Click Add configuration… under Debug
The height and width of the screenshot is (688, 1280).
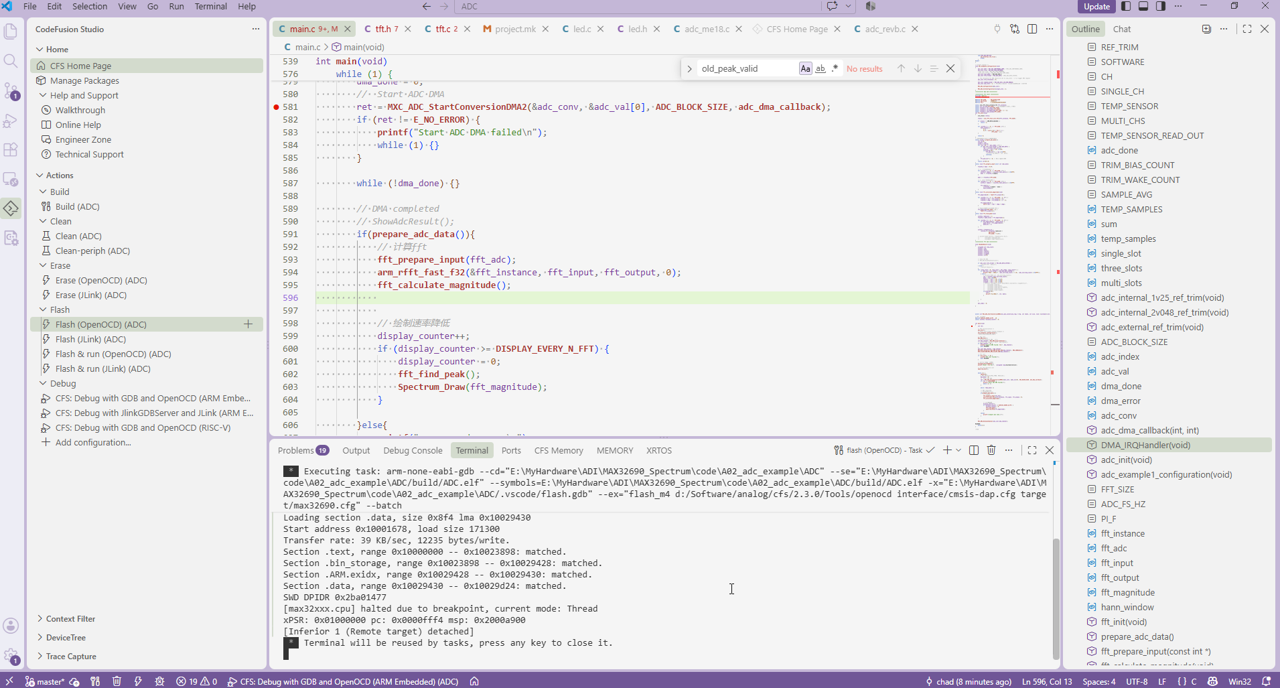coord(93,442)
